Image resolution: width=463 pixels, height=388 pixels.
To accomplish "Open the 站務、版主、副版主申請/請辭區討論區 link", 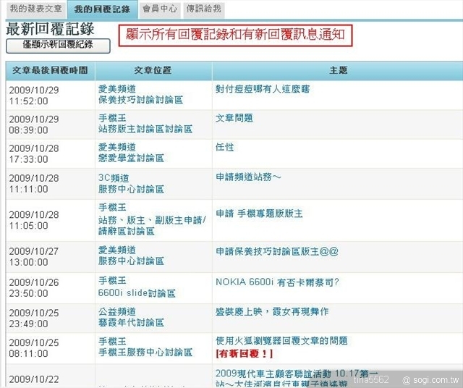I will [152, 226].
